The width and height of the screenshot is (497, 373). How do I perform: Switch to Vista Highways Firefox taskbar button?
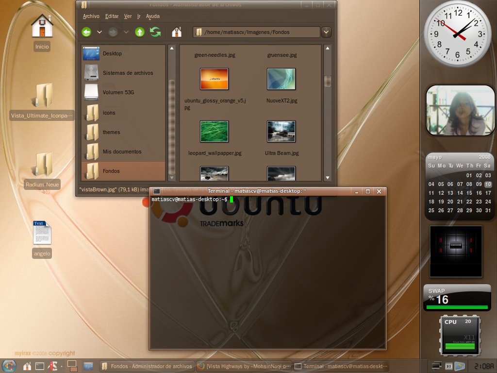pos(244,366)
